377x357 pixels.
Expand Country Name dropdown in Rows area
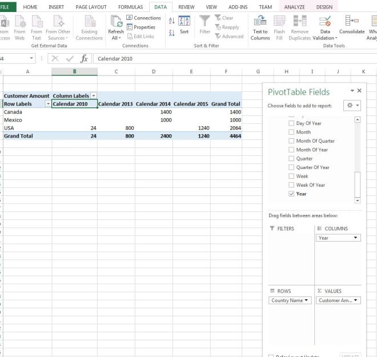click(307, 300)
